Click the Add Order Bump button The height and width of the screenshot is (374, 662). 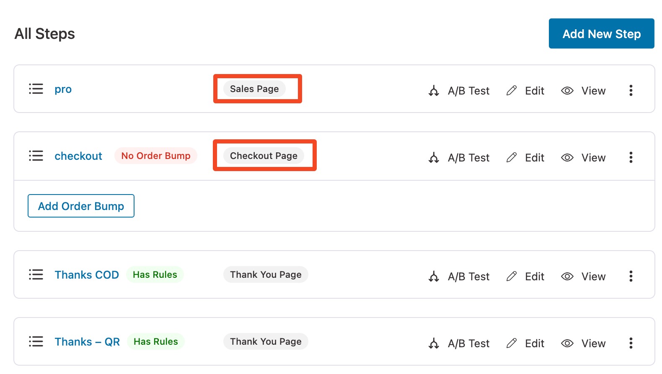80,206
